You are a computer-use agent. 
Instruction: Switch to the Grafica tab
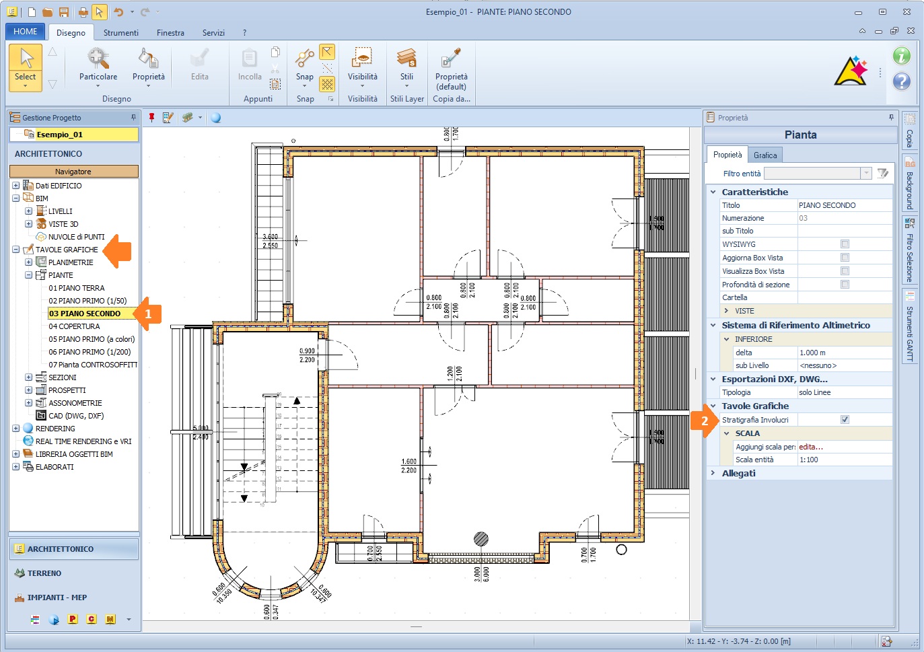tap(765, 155)
